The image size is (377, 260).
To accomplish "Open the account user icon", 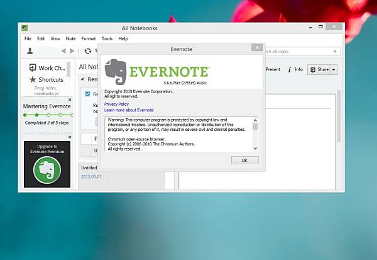I will (30, 51).
